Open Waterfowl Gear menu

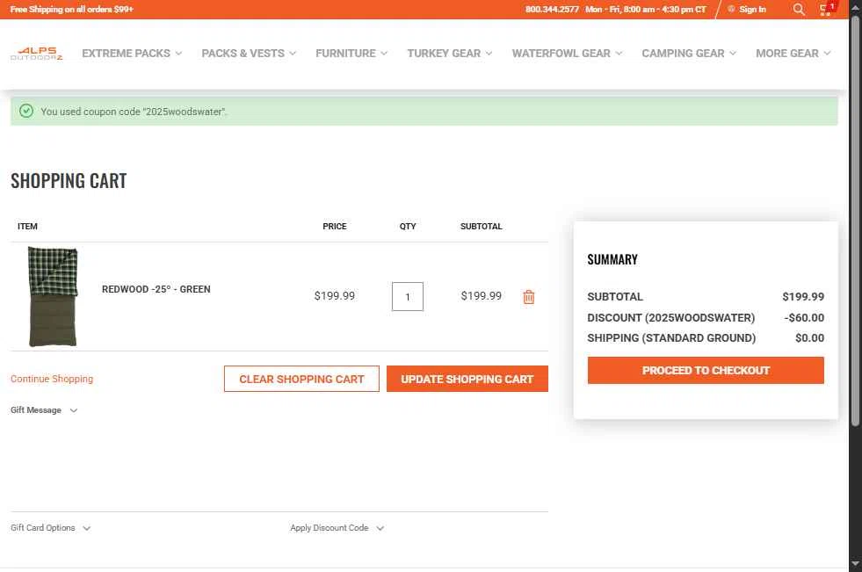tap(567, 54)
